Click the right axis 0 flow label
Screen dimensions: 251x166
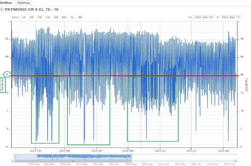pyautogui.click(x=241, y=147)
